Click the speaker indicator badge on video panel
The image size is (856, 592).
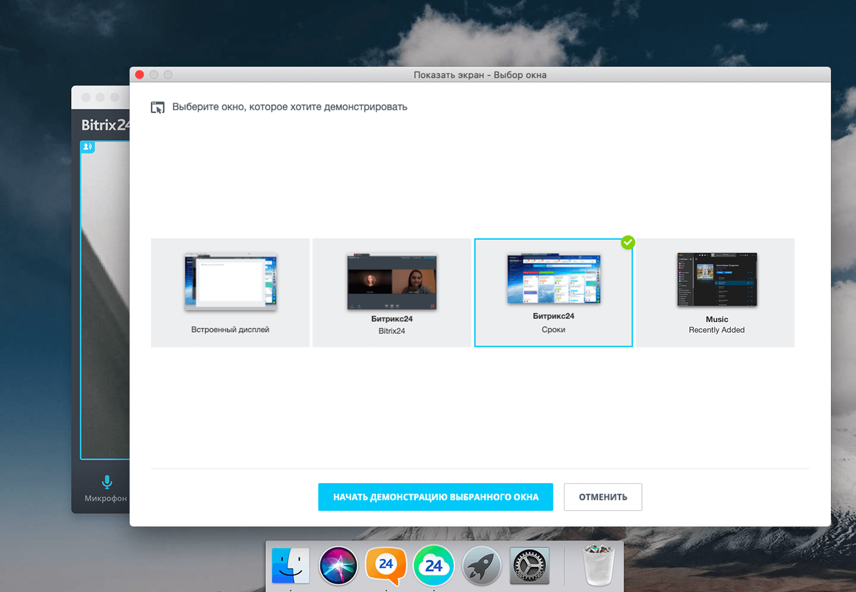(87, 147)
